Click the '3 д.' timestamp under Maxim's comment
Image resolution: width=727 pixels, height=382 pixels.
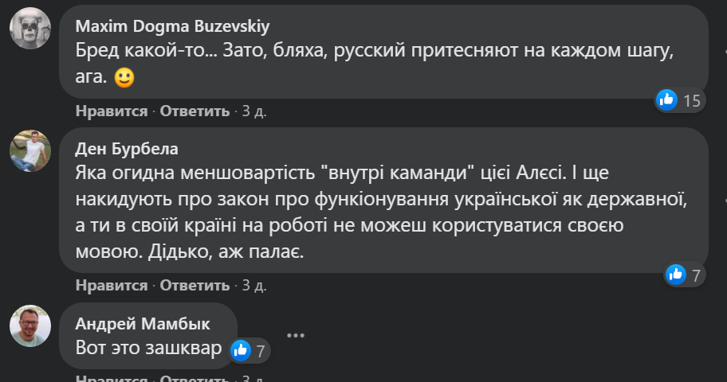point(253,111)
